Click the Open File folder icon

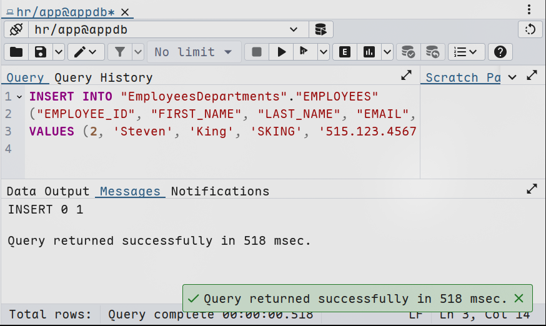coord(16,52)
